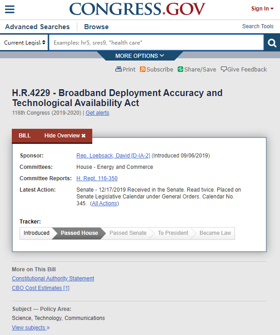The image size is (280, 335).
Task: Click the Became Law tracker stage
Action: click(215, 233)
